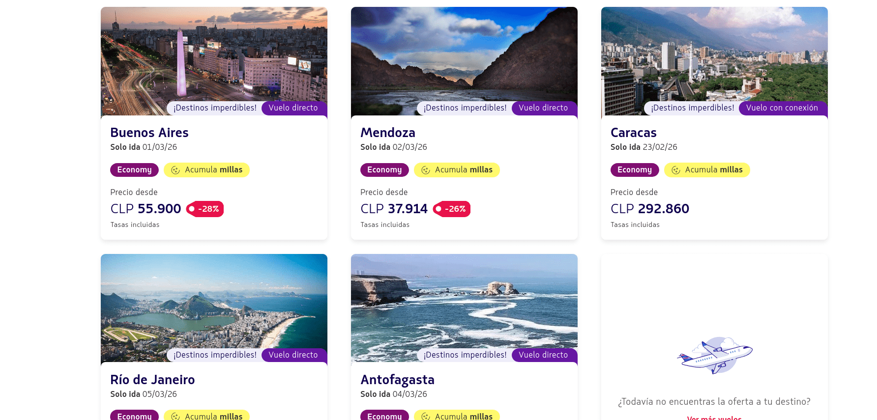Open the Buenos Aires city photo
This screenshot has height=420, width=877.
pos(214,54)
